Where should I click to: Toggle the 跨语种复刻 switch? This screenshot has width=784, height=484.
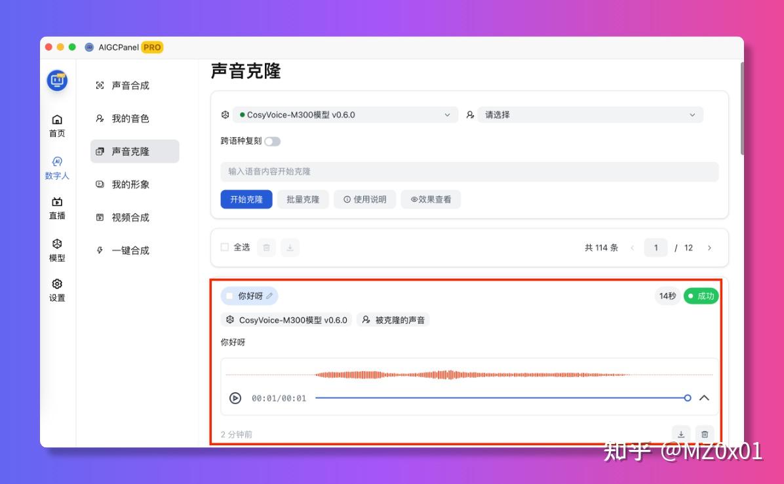(x=272, y=142)
